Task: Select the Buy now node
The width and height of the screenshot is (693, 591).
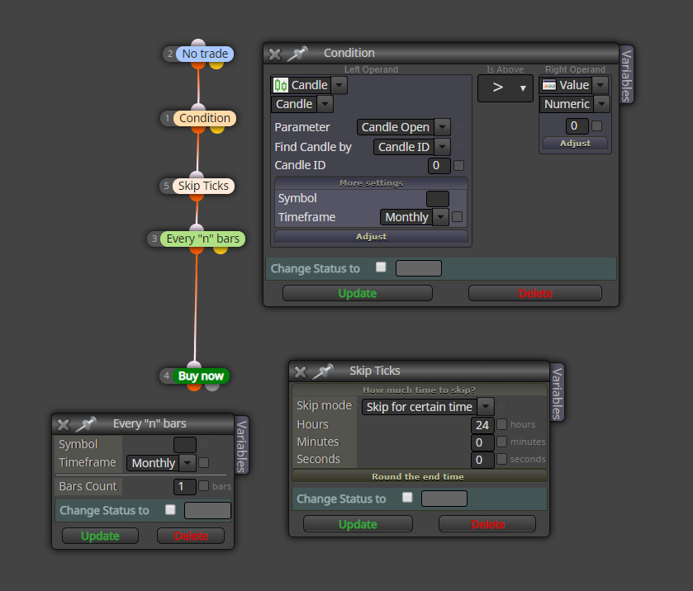Action: point(201,376)
